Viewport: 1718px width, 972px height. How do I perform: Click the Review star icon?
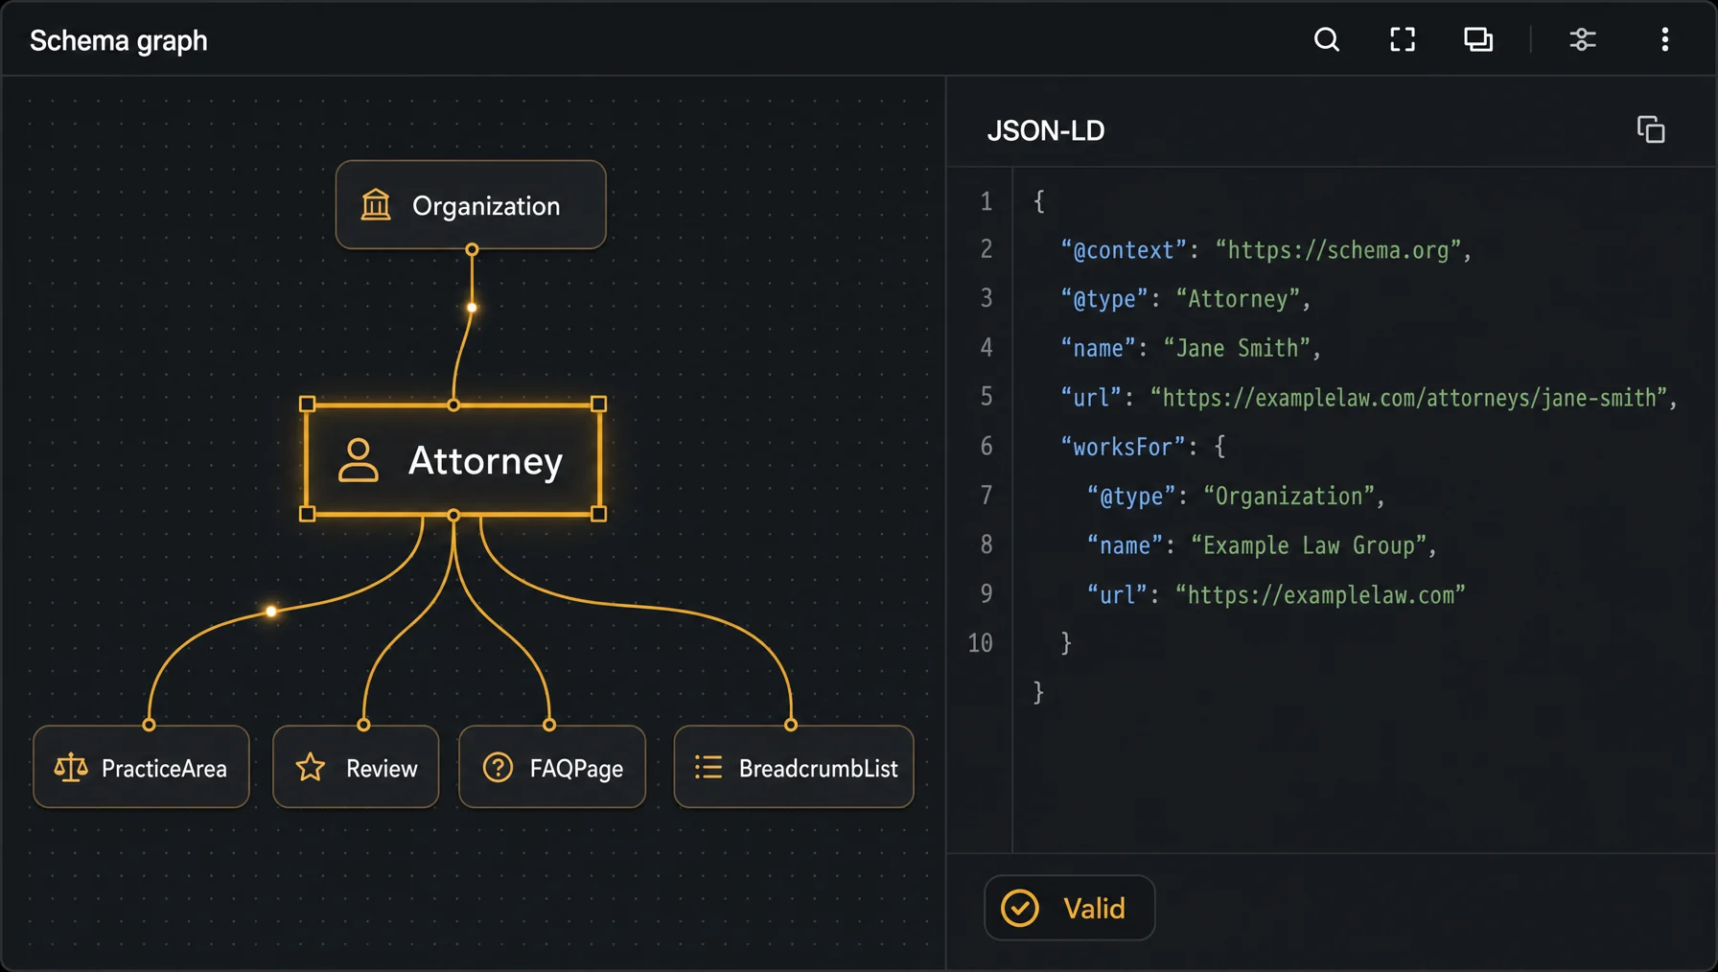(x=311, y=767)
